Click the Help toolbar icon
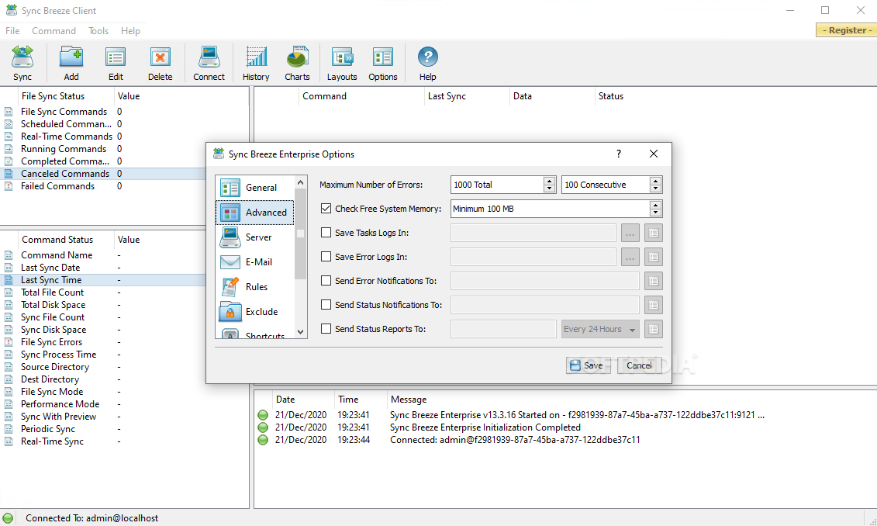The width and height of the screenshot is (877, 526). [x=428, y=64]
